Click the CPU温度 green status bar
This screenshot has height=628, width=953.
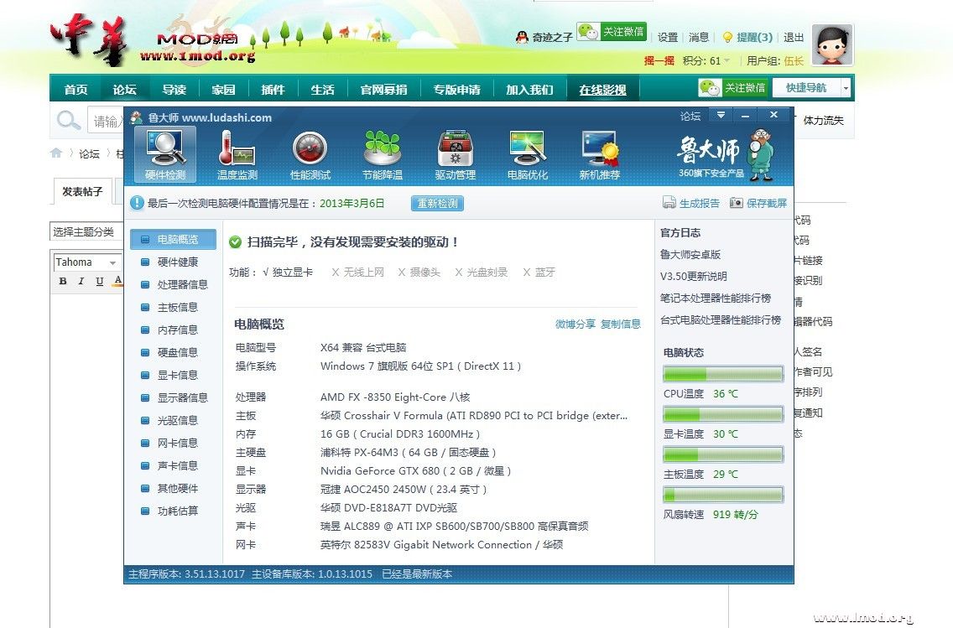tap(722, 374)
